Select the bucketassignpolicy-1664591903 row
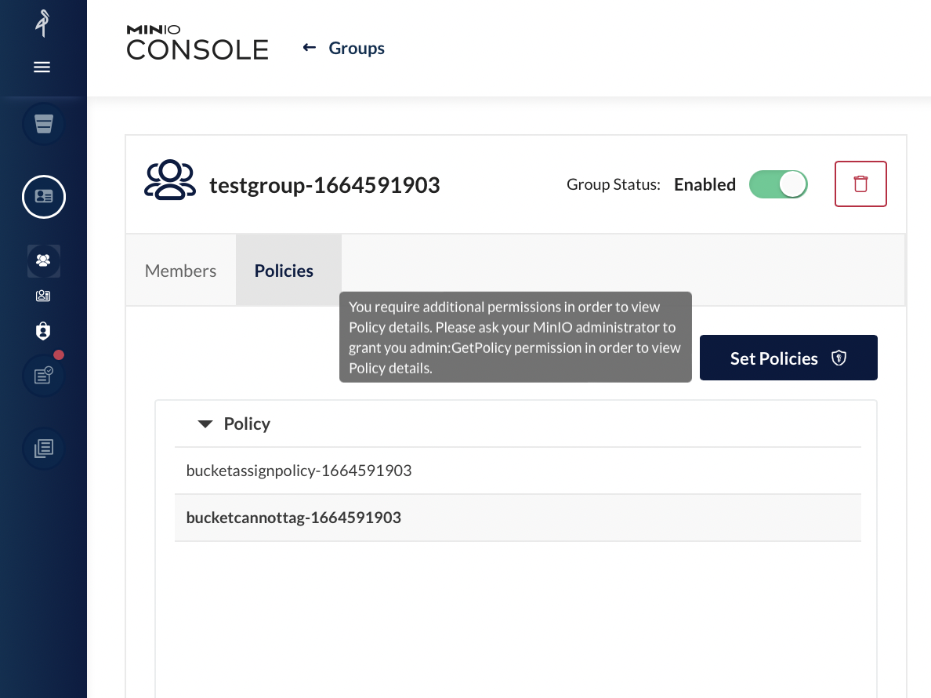Viewport: 931px width, 698px height. [518, 471]
